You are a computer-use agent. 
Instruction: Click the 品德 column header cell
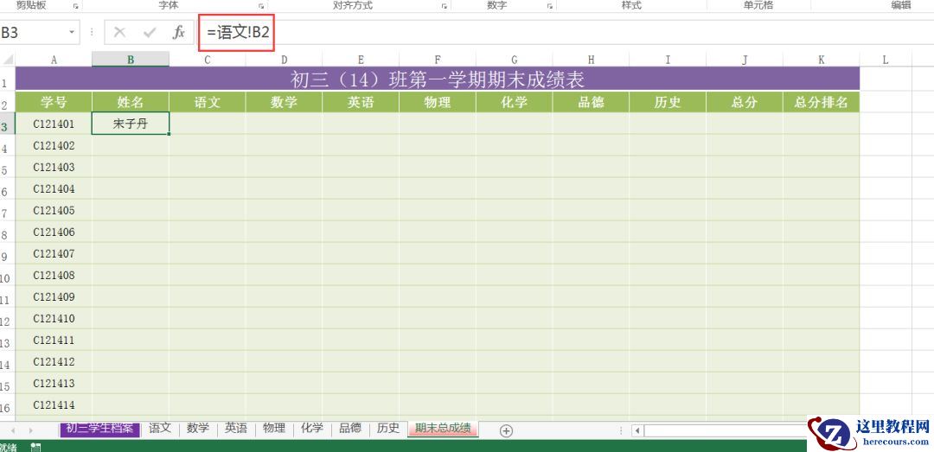(591, 102)
